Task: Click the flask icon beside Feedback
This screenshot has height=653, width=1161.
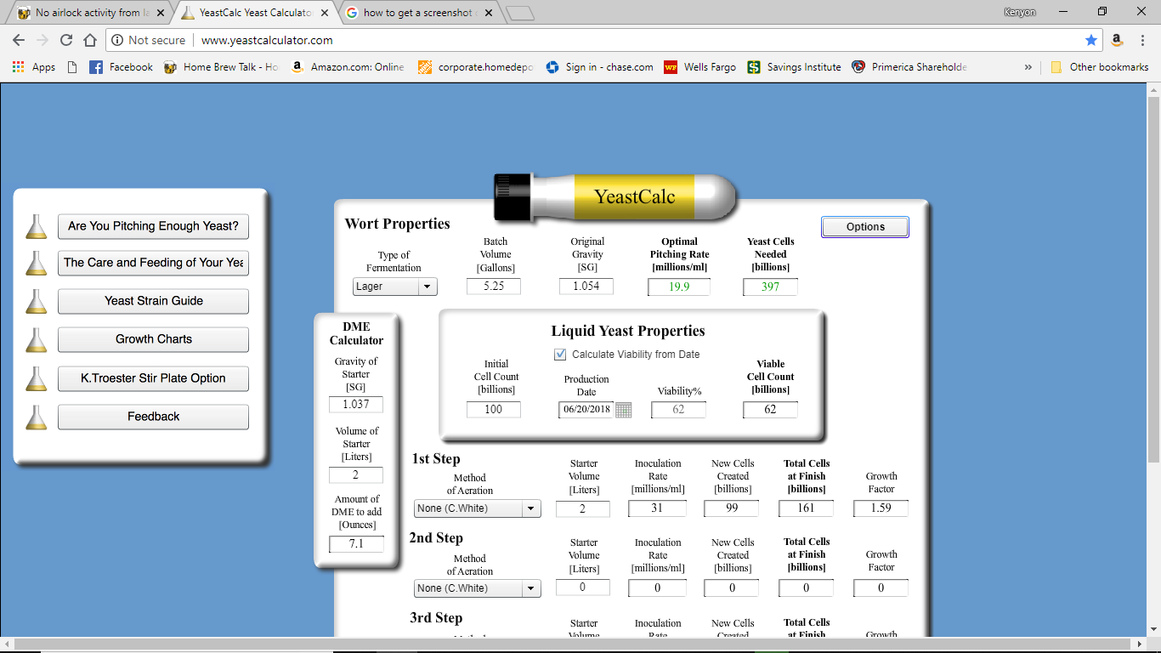Action: coord(36,417)
